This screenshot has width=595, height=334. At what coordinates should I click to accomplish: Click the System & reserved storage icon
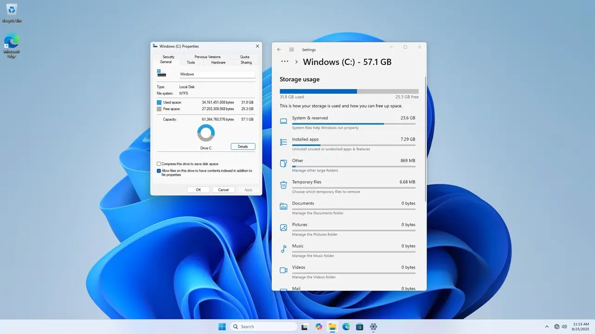[x=284, y=122]
